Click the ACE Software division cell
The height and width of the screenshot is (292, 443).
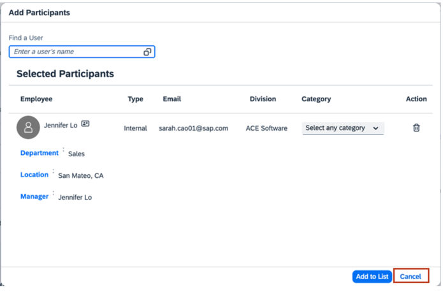[x=266, y=128]
